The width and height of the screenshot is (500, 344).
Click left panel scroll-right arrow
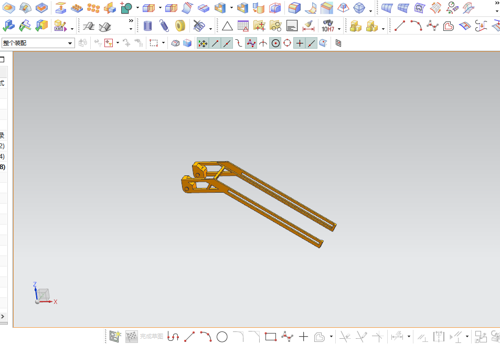[x=3, y=316]
